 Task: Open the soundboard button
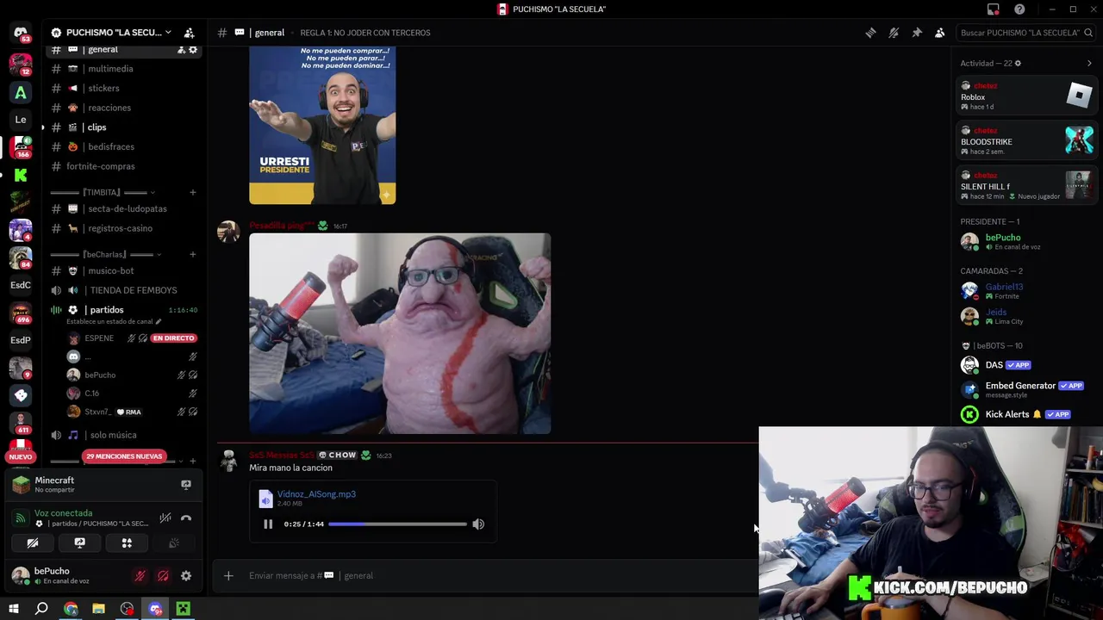(x=173, y=543)
